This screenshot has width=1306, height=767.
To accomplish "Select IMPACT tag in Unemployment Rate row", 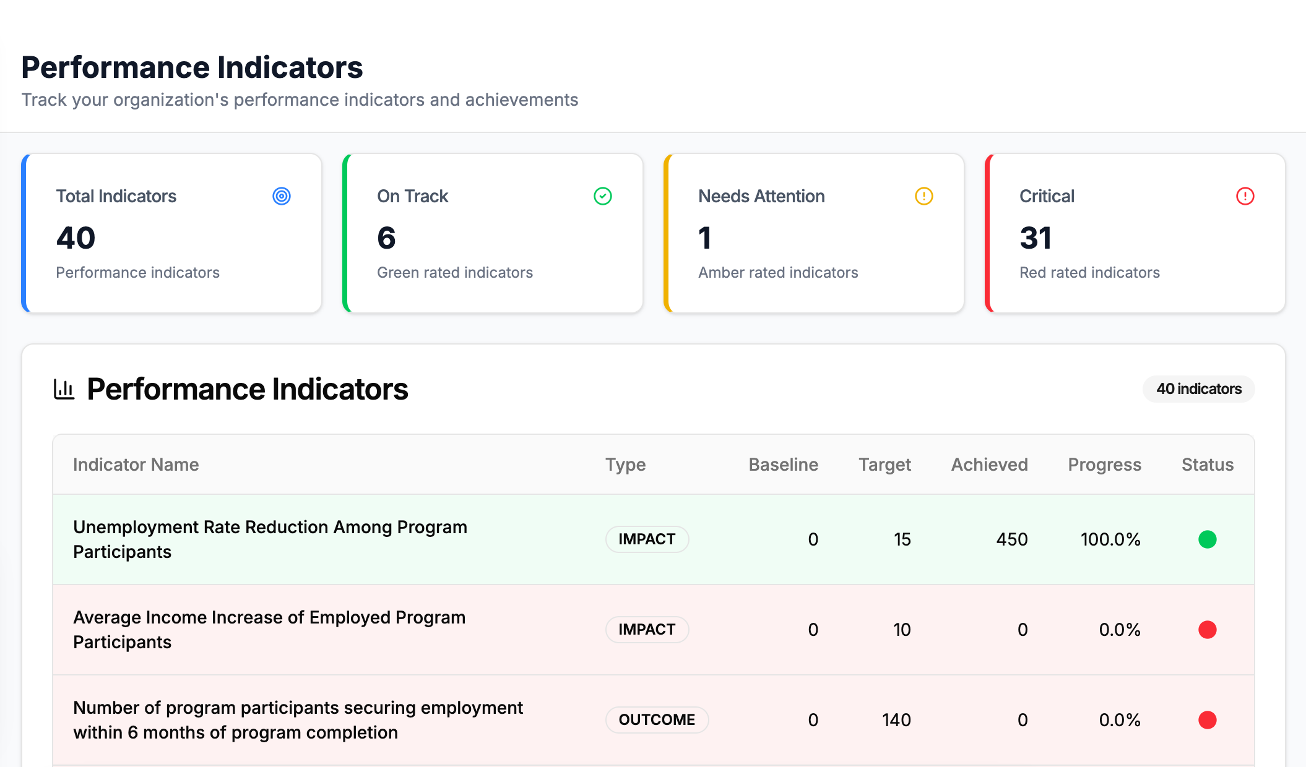I will tap(647, 539).
